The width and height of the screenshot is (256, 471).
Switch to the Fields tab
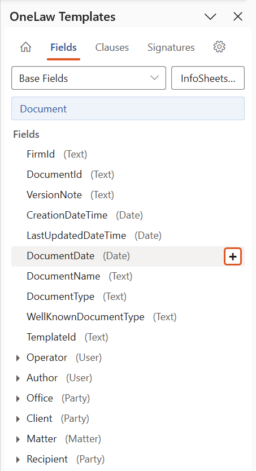(x=63, y=47)
